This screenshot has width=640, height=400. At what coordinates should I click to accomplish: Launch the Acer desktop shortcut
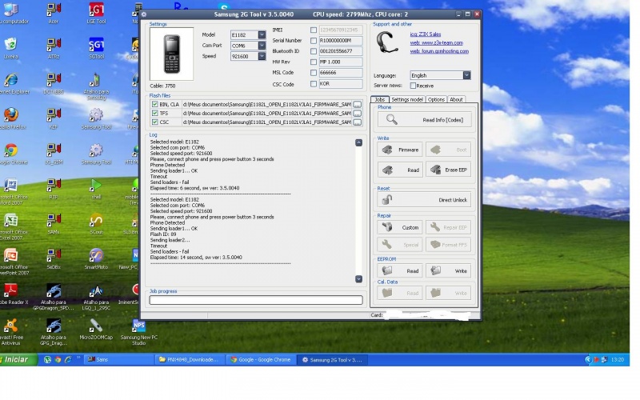pos(54,13)
